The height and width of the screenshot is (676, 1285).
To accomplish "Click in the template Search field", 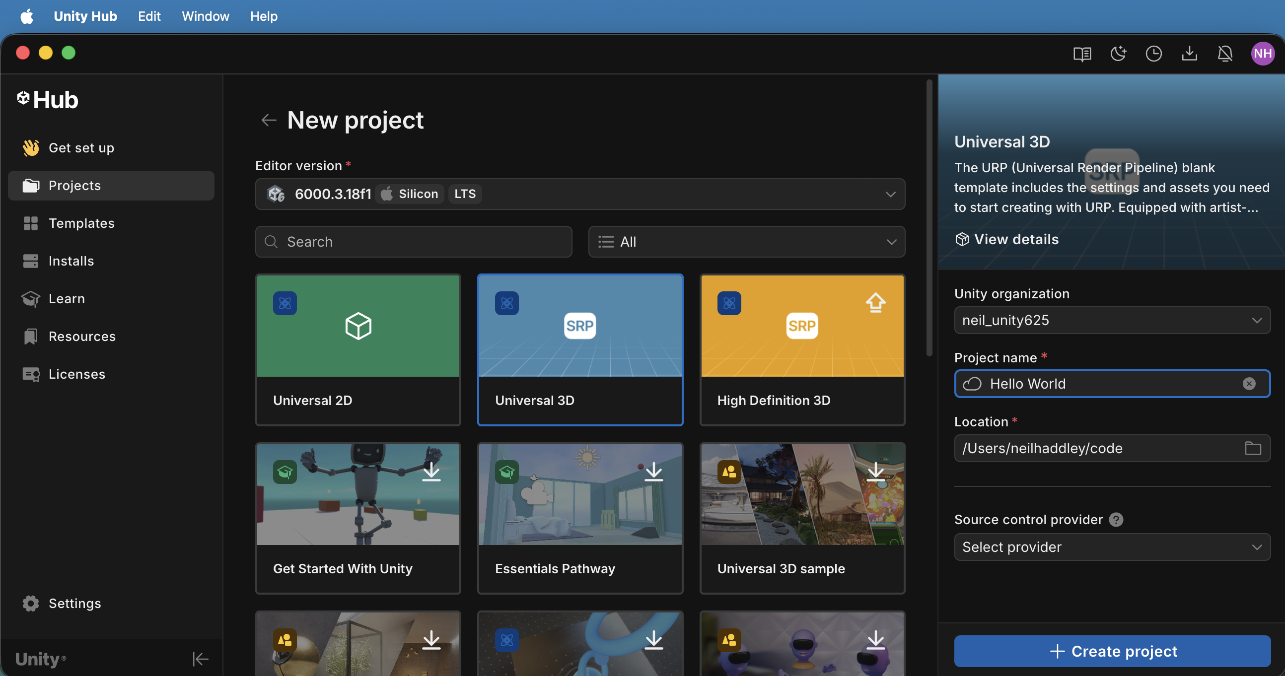I will coord(414,242).
